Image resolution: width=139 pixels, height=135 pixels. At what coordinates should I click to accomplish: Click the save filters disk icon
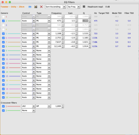coord(36,7)
